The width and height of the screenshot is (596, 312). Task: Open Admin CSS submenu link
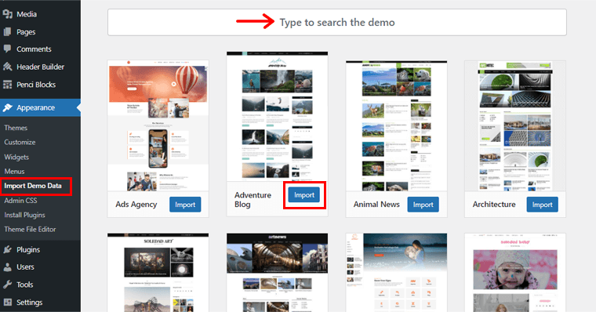[20, 200]
